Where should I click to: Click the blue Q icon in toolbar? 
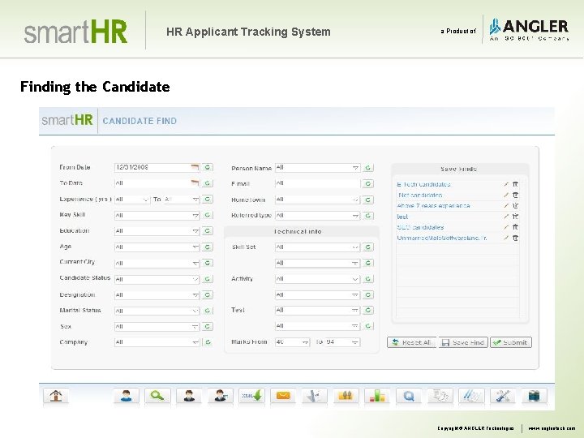409,396
